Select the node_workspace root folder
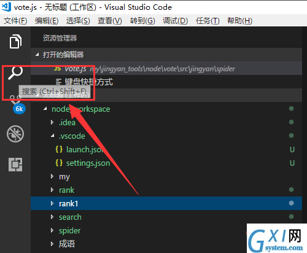This screenshot has height=253, width=307. [x=81, y=109]
